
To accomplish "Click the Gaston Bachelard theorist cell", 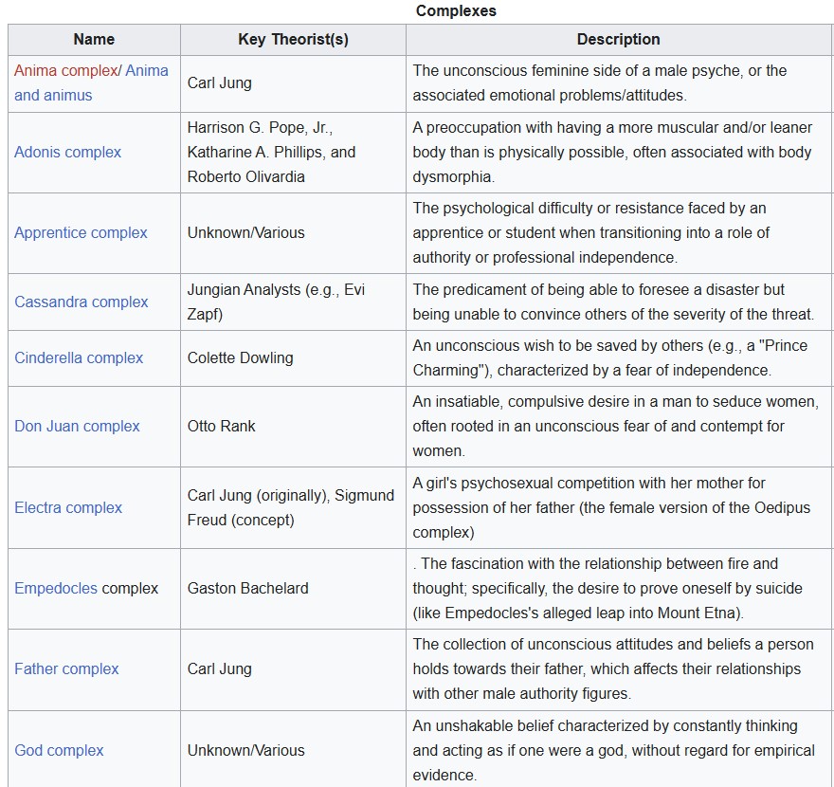I will coord(248,588).
